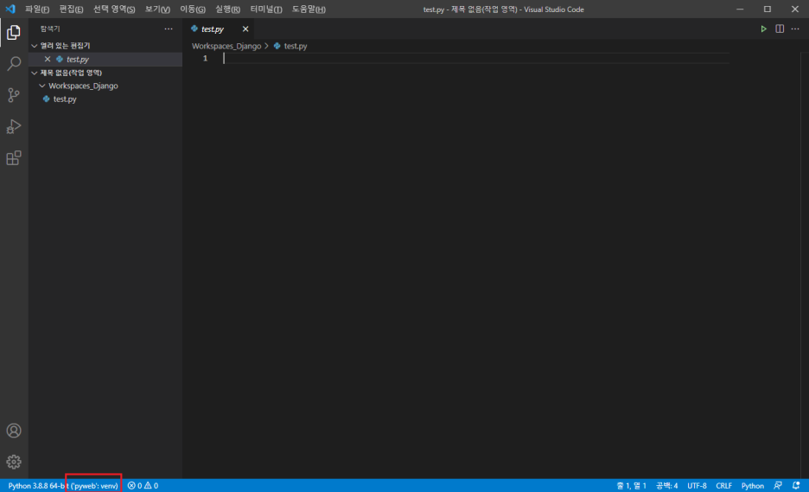
Task: Open the 이동(G) menu
Action: pos(193,10)
